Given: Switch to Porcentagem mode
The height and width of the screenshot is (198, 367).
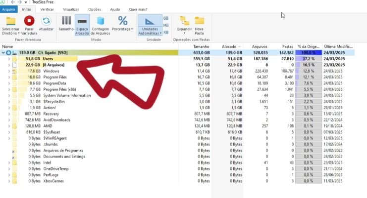Looking at the screenshot, I should click(x=122, y=23).
